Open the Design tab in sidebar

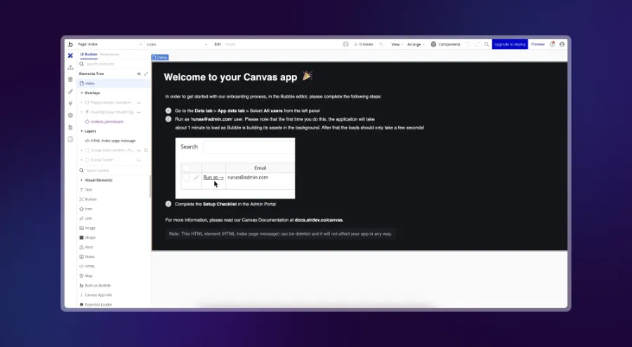point(70,55)
